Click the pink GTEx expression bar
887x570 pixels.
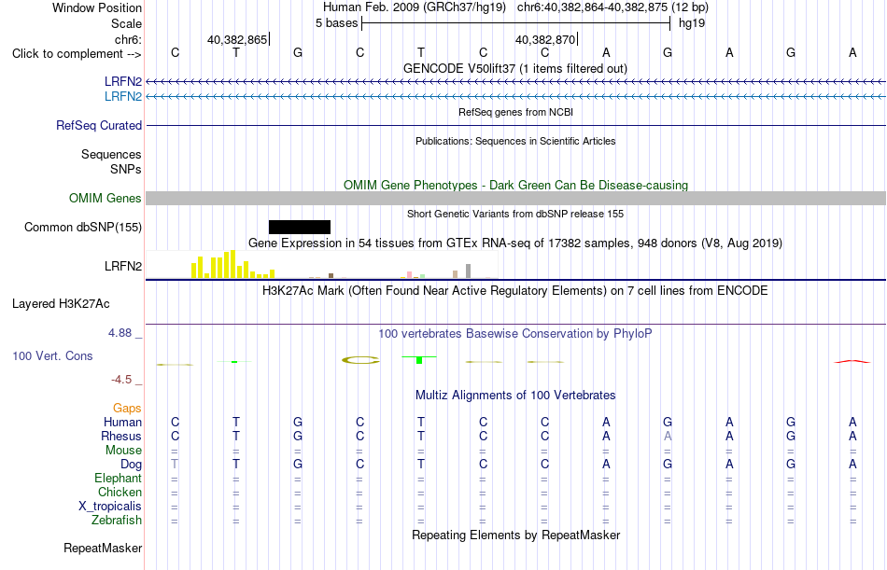tap(409, 275)
